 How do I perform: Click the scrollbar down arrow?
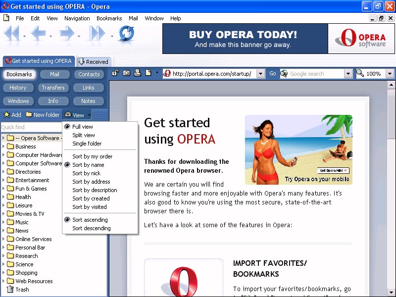tap(391, 293)
